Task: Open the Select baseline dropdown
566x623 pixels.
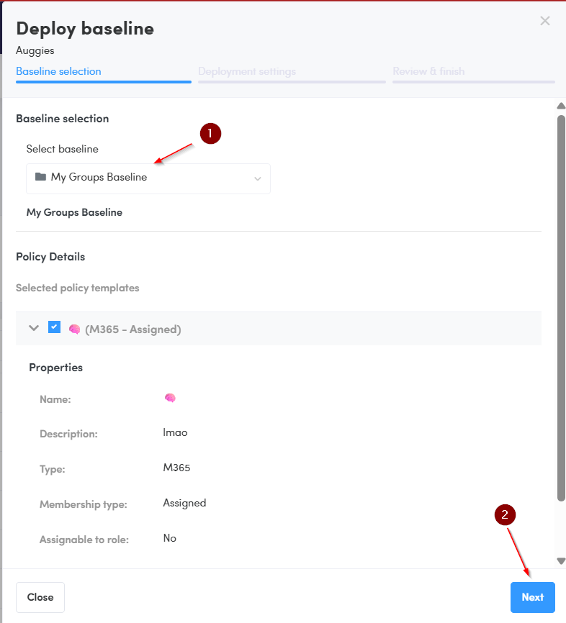Action: pos(148,178)
